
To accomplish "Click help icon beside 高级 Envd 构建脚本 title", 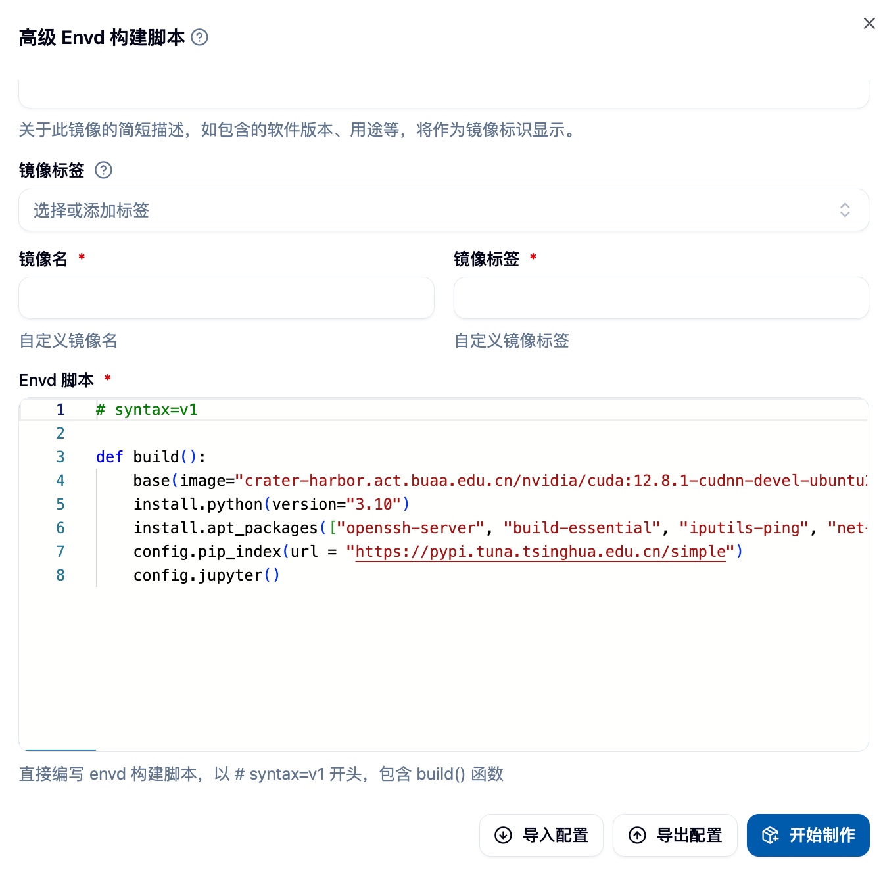I will click(x=199, y=37).
